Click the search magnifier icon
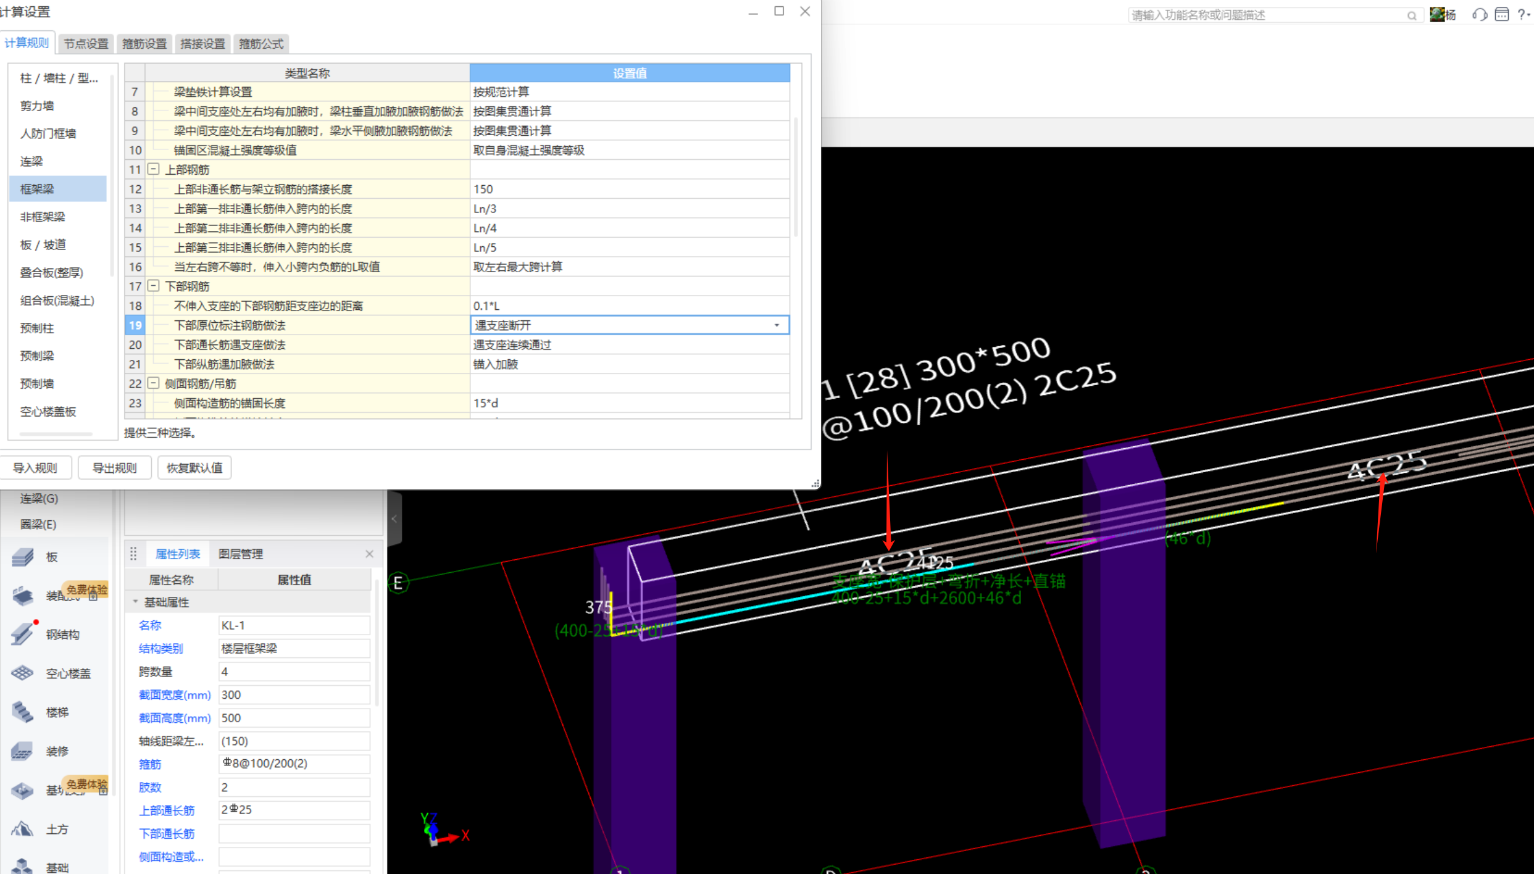This screenshot has height=874, width=1534. coord(1412,15)
